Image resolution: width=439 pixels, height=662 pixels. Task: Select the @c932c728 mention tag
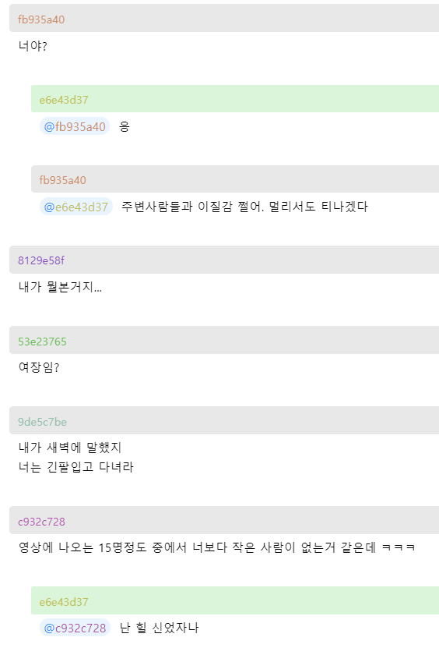75,628
